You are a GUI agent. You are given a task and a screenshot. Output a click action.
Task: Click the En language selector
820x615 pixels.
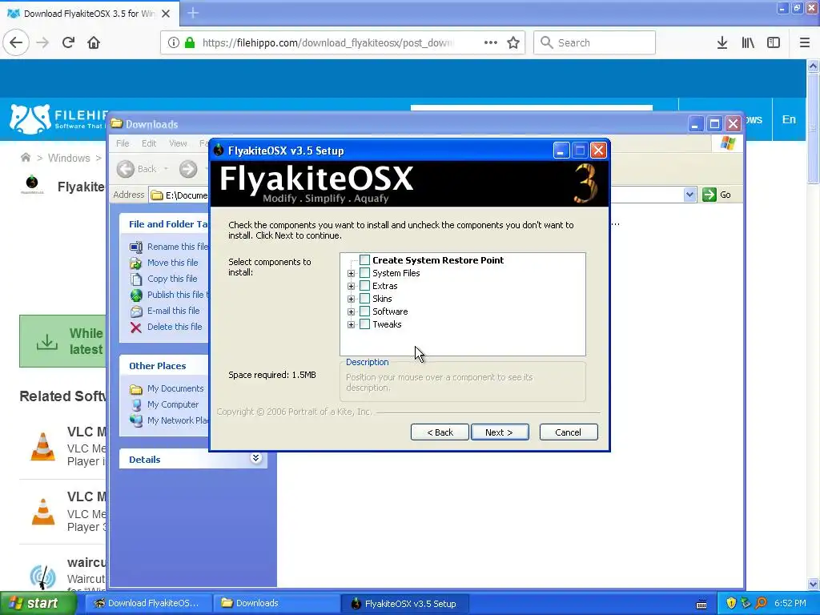(789, 119)
